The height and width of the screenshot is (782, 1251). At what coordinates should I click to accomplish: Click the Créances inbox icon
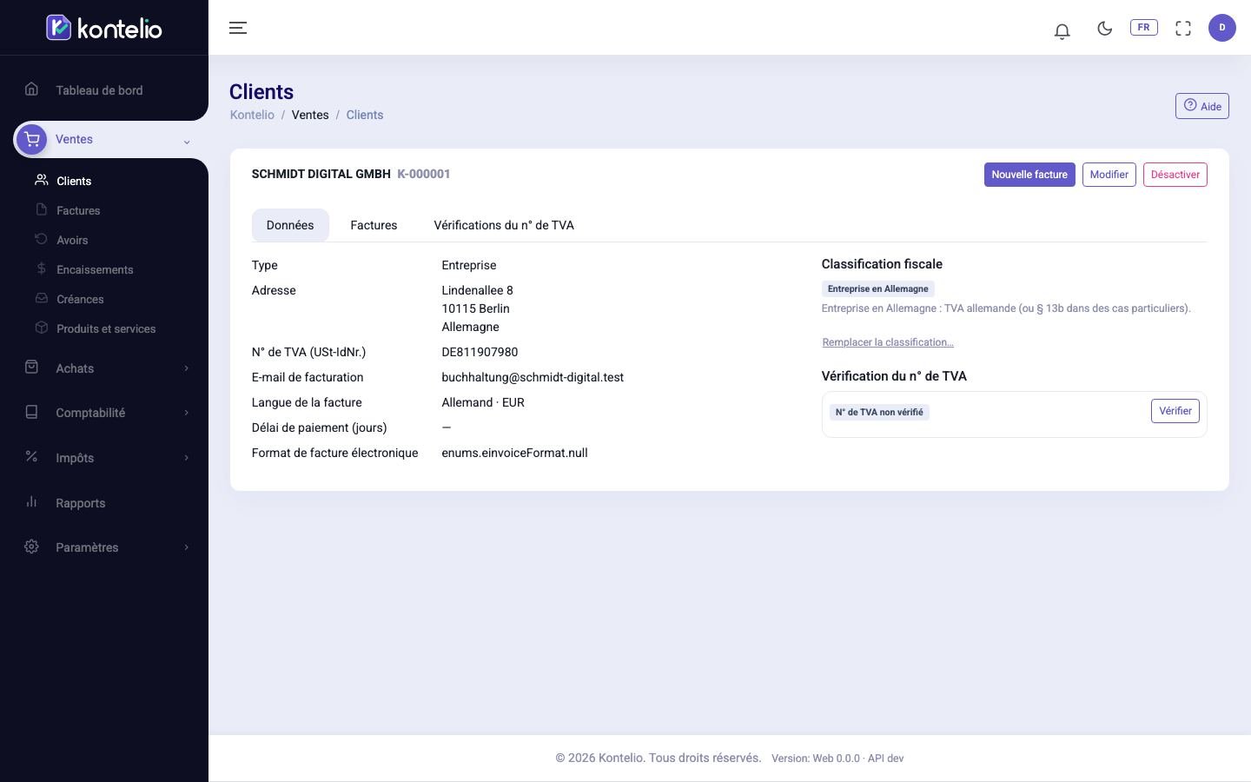click(41, 298)
